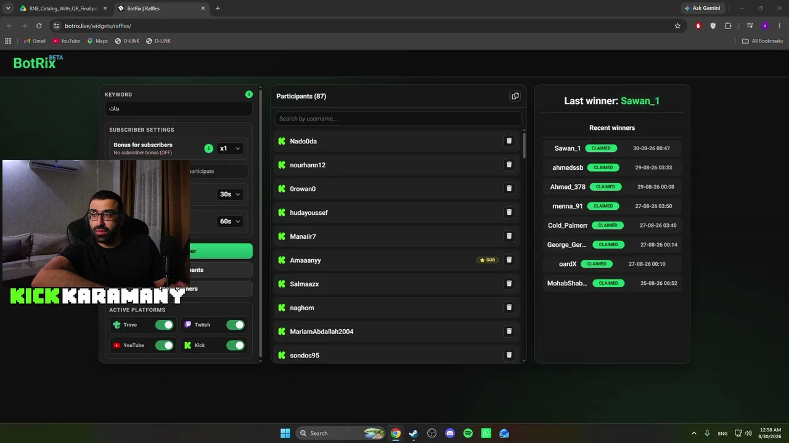Open the Windows taskbar search box
The image size is (789, 443).
click(x=341, y=433)
